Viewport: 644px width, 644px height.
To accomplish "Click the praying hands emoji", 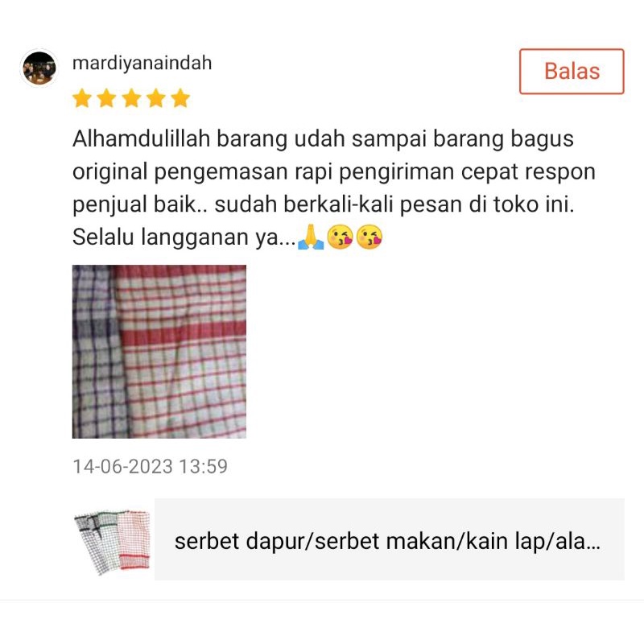I will pos(311,237).
